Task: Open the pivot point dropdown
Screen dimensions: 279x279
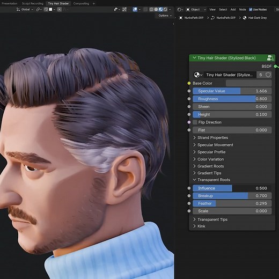Action: (39, 10)
